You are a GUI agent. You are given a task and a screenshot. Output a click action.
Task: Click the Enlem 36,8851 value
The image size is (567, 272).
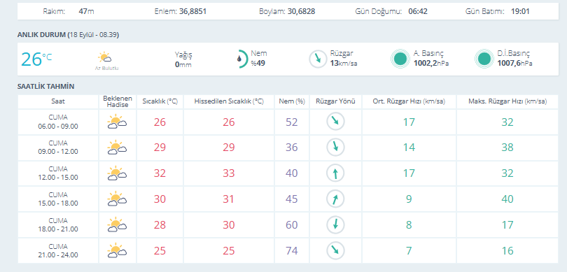pos(192,11)
